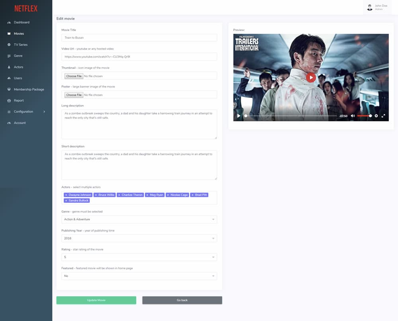Click the green Update Movie button
The image size is (398, 321).
point(96,300)
